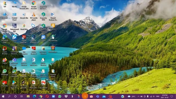Select the My Computer desktop icon
Image resolution: width=176 pixels, height=99 pixels.
coord(24,50)
